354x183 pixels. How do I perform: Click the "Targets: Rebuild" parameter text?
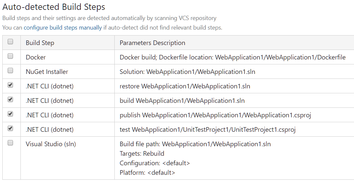tap(142, 153)
